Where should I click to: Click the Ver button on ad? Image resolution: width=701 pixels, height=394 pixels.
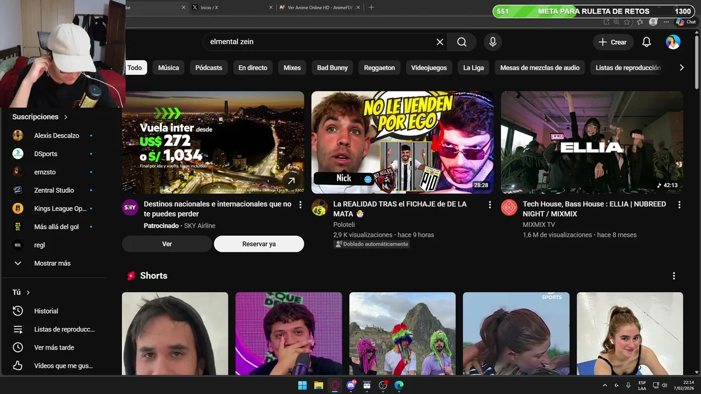pos(167,244)
